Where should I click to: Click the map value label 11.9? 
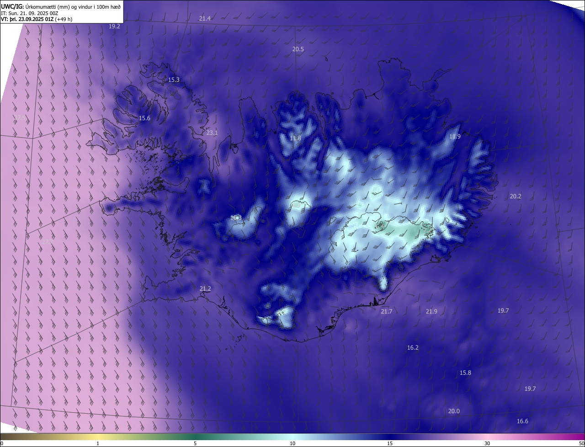(x=455, y=136)
